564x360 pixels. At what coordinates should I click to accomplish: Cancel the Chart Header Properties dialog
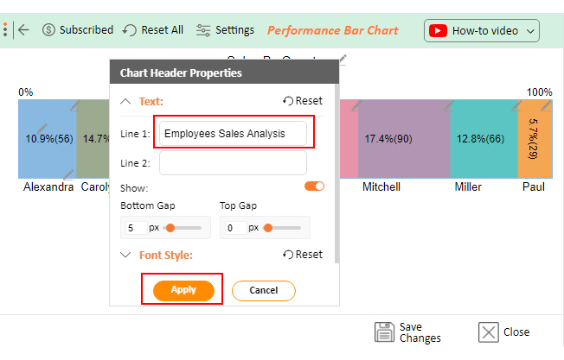click(263, 290)
